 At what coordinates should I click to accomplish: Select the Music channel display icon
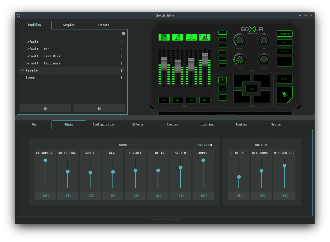tap(178, 37)
